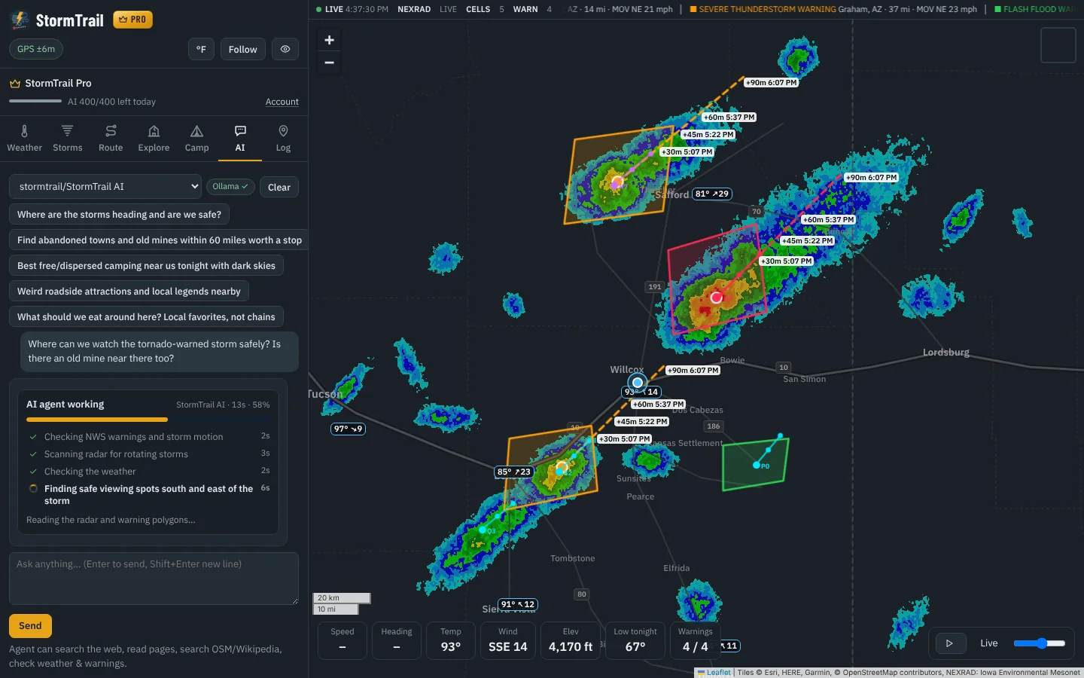Open the Log tab pin icon
The height and width of the screenshot is (678, 1084).
click(x=283, y=131)
